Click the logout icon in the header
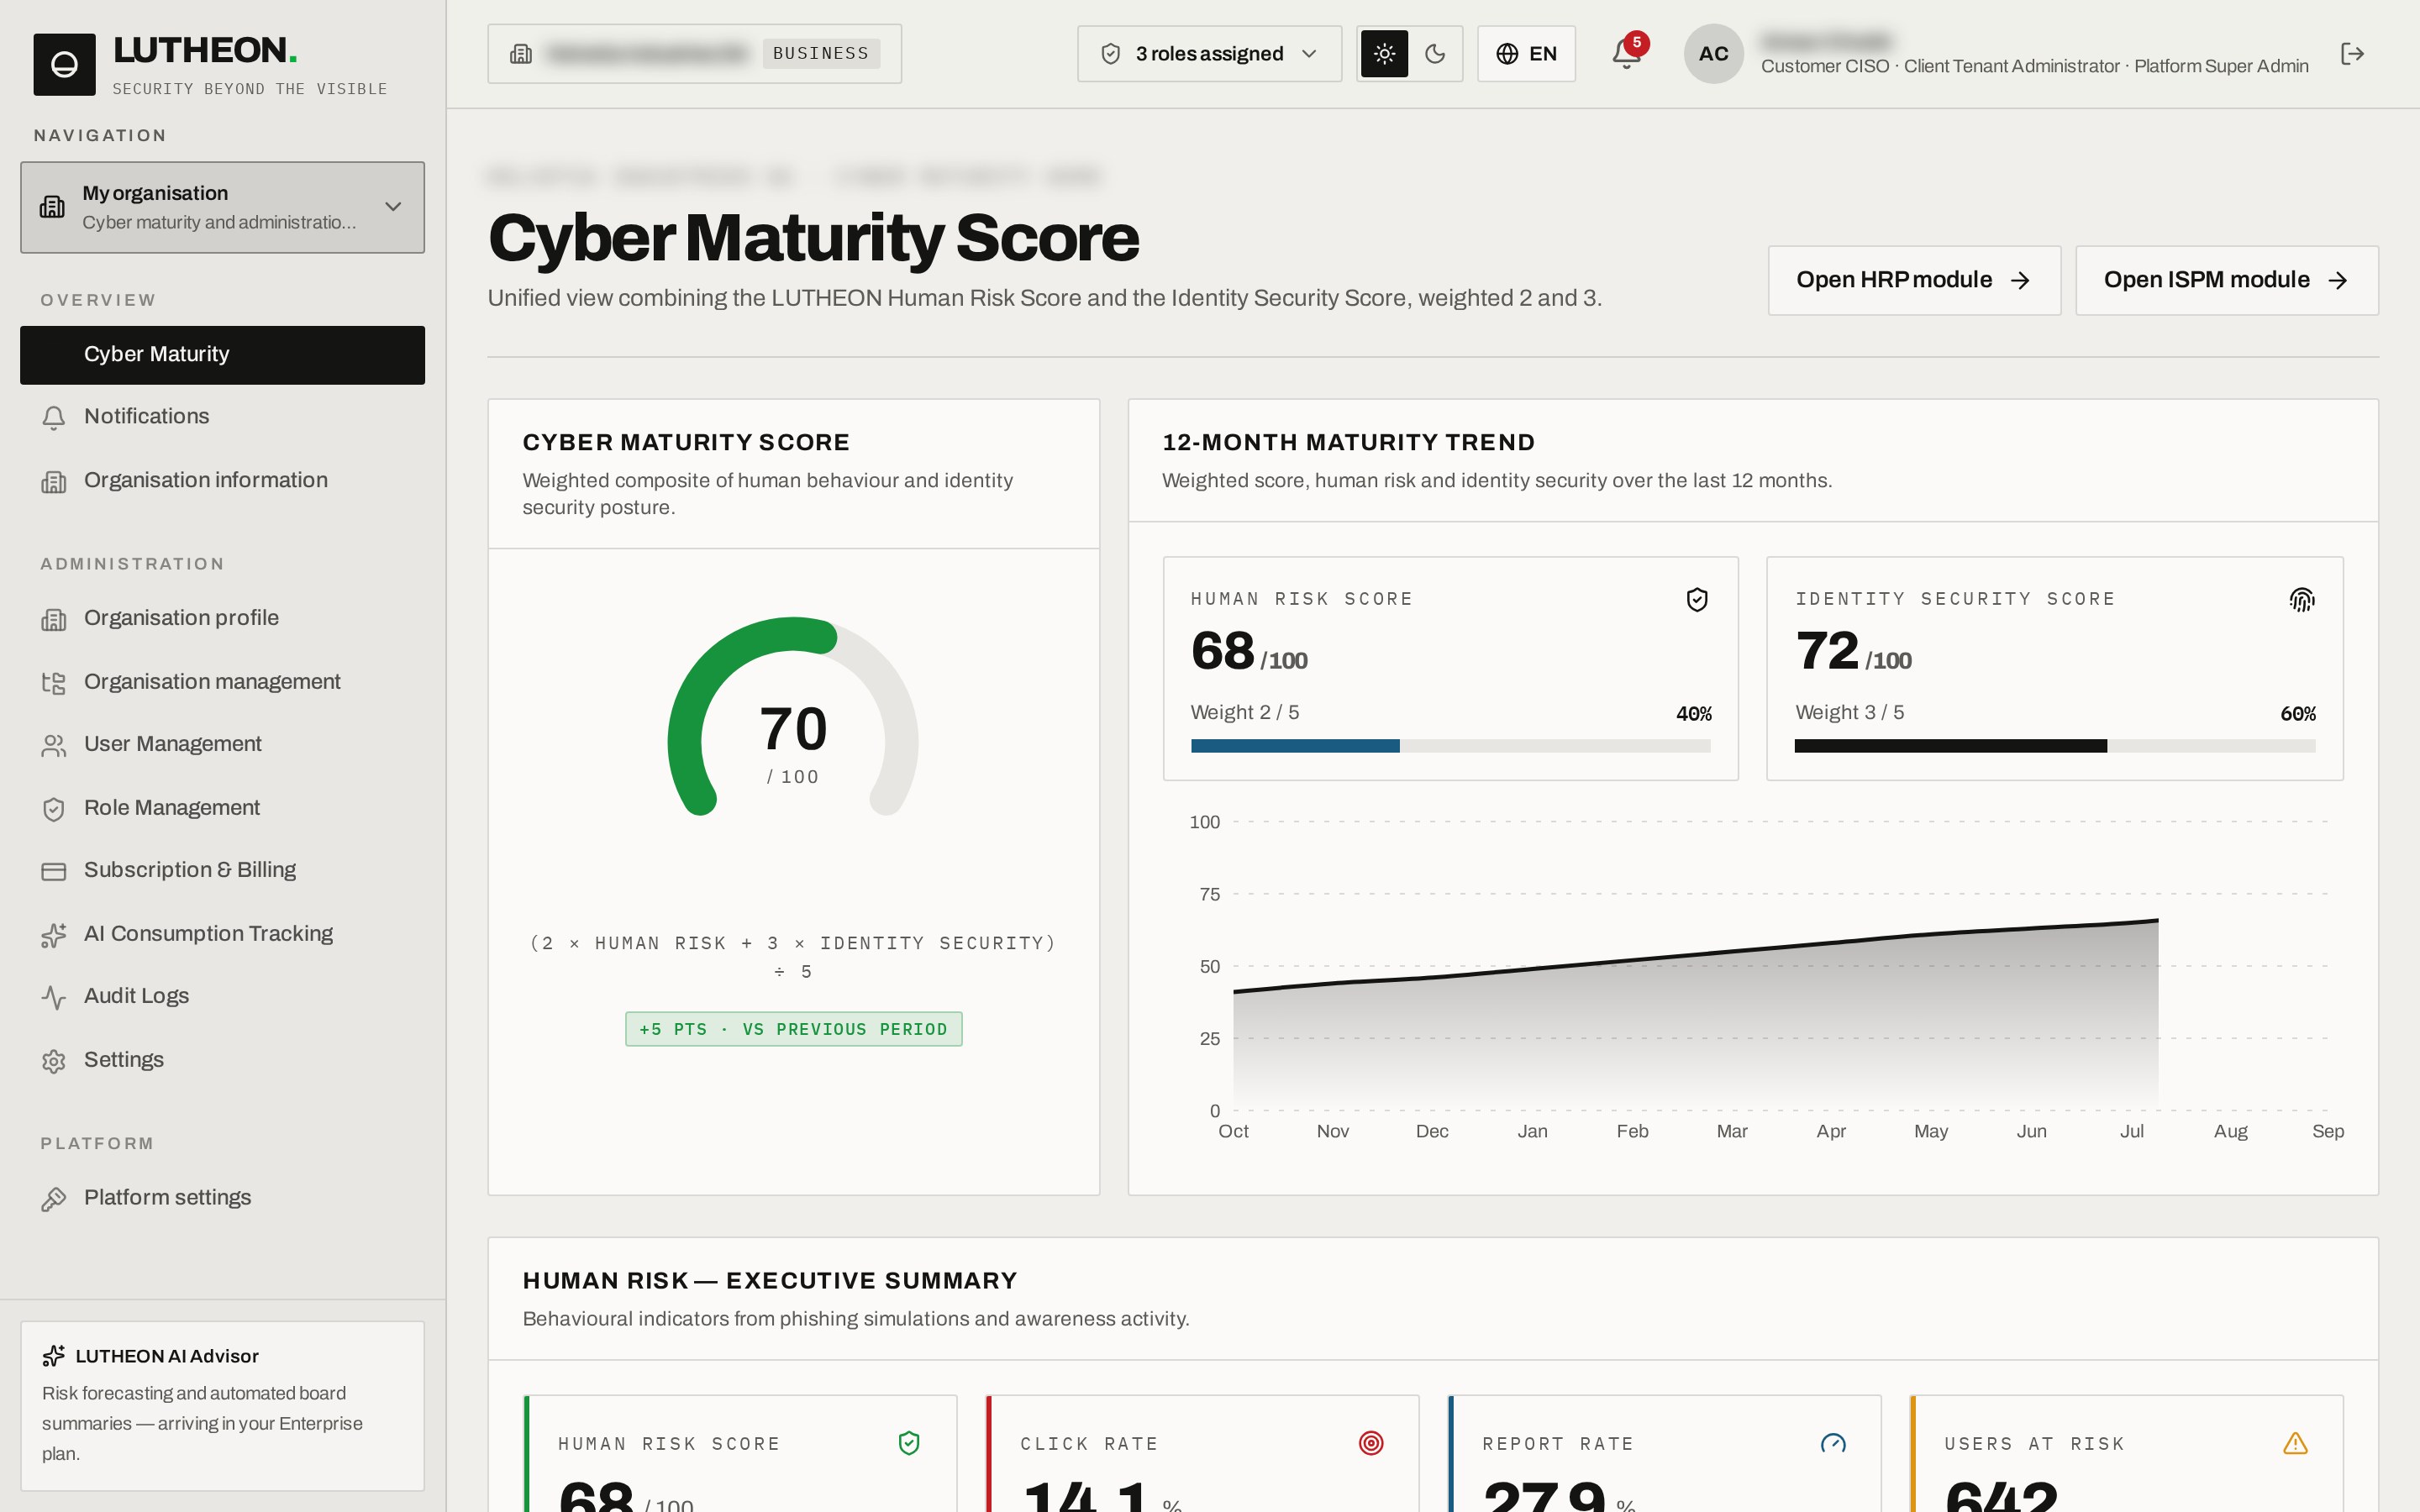Screen dimensions: 2420x1512 click(x=2352, y=54)
